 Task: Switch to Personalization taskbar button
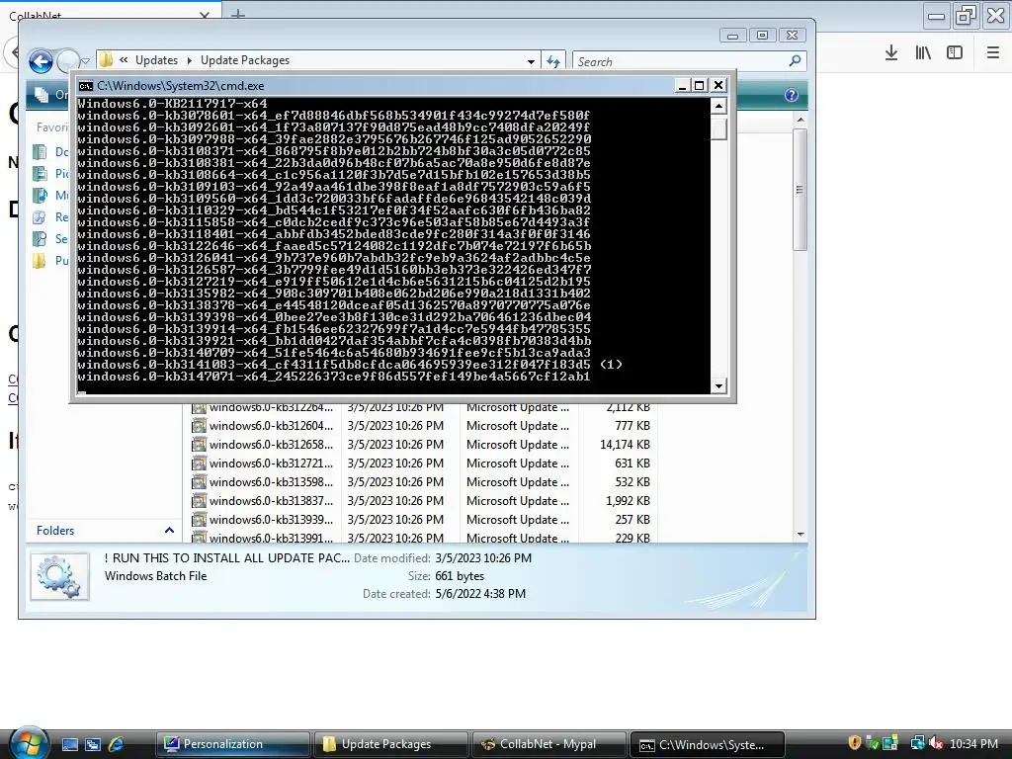point(232,744)
